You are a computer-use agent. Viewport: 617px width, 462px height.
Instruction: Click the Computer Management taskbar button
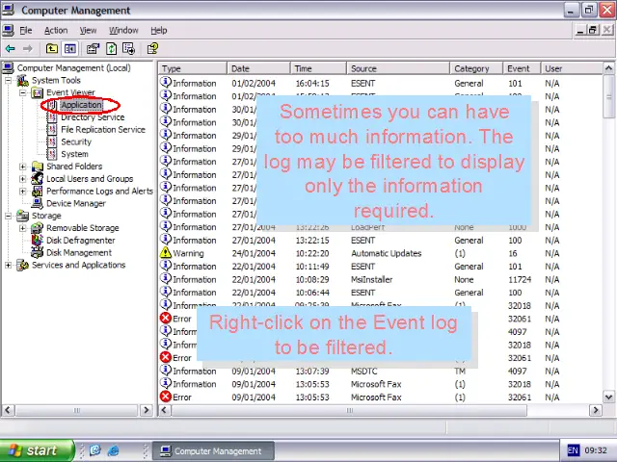tap(213, 451)
